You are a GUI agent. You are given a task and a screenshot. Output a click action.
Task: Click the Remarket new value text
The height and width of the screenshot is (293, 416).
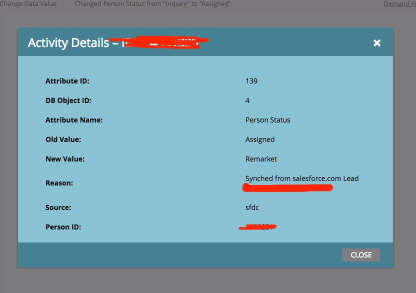point(261,159)
